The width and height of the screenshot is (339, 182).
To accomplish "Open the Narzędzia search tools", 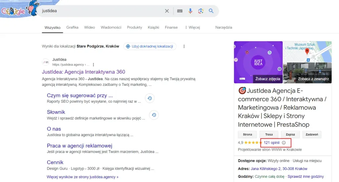I will click(224, 27).
